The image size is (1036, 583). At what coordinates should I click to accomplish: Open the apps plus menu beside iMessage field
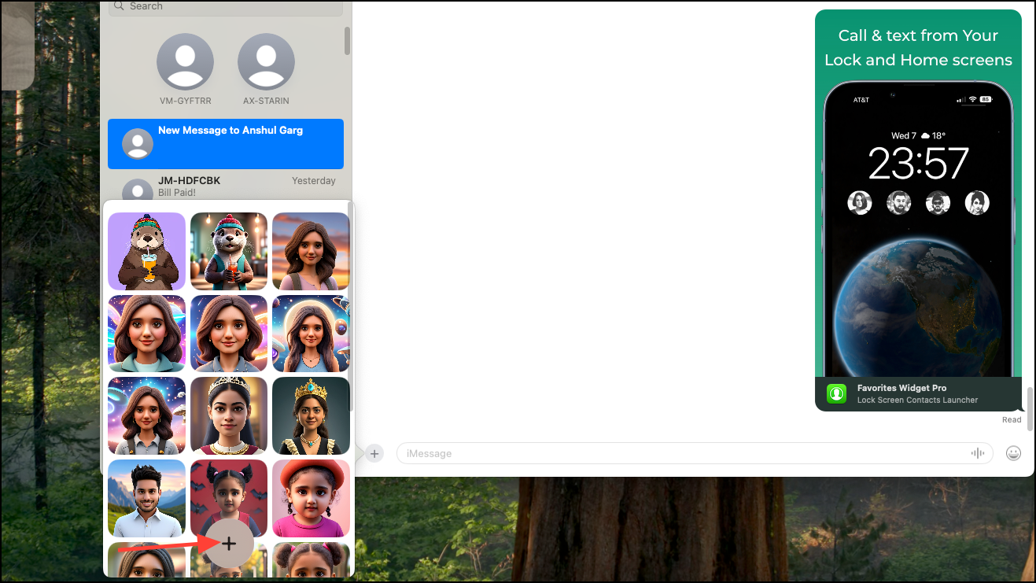point(374,453)
